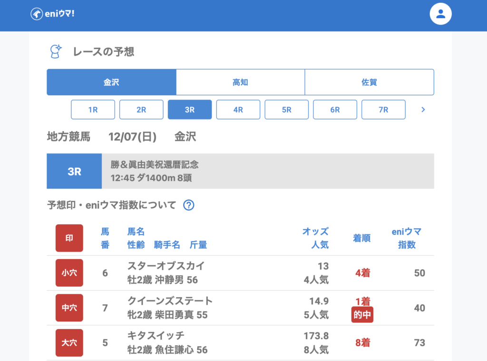
Task: Select the 金沢 racecourse tab
Action: click(x=111, y=82)
